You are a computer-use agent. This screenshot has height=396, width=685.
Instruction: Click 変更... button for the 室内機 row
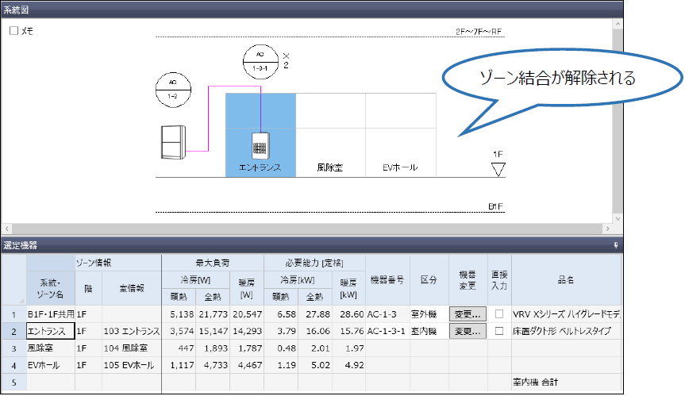pos(468,331)
